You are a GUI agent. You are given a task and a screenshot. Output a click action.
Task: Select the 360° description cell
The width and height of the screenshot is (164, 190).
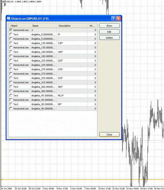[x=72, y=87]
